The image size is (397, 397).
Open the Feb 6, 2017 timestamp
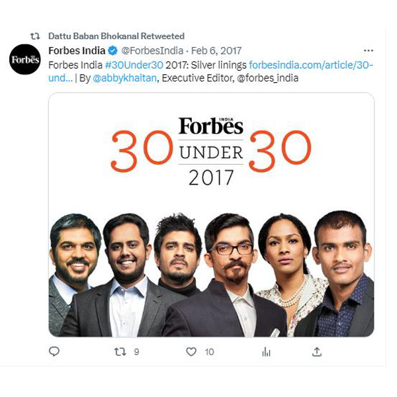(216, 51)
